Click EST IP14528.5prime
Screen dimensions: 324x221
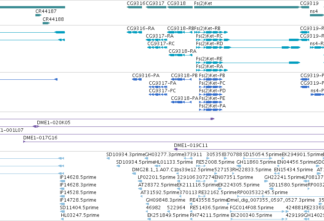(x=62, y=196)
